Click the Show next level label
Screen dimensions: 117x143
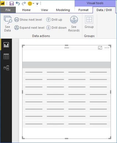point(31,20)
